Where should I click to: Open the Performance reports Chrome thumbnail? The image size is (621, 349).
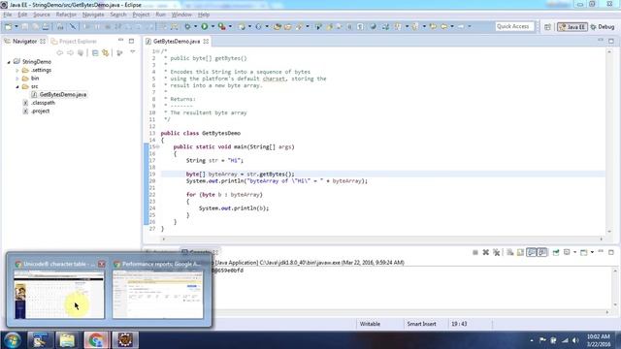coord(157,295)
